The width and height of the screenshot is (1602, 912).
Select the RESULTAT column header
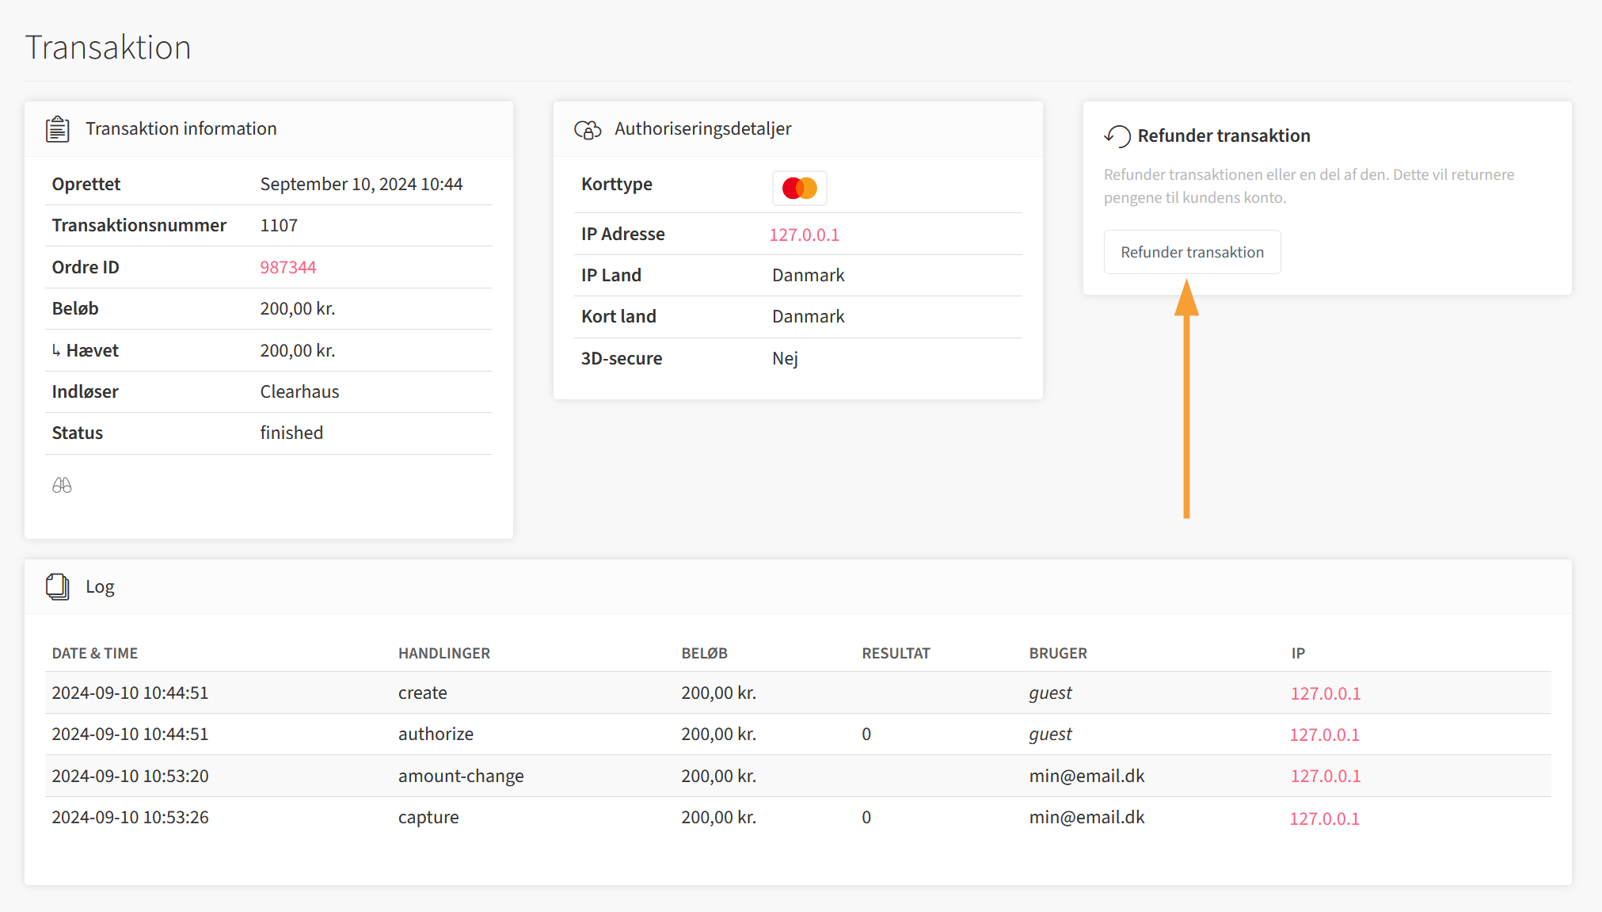point(896,653)
